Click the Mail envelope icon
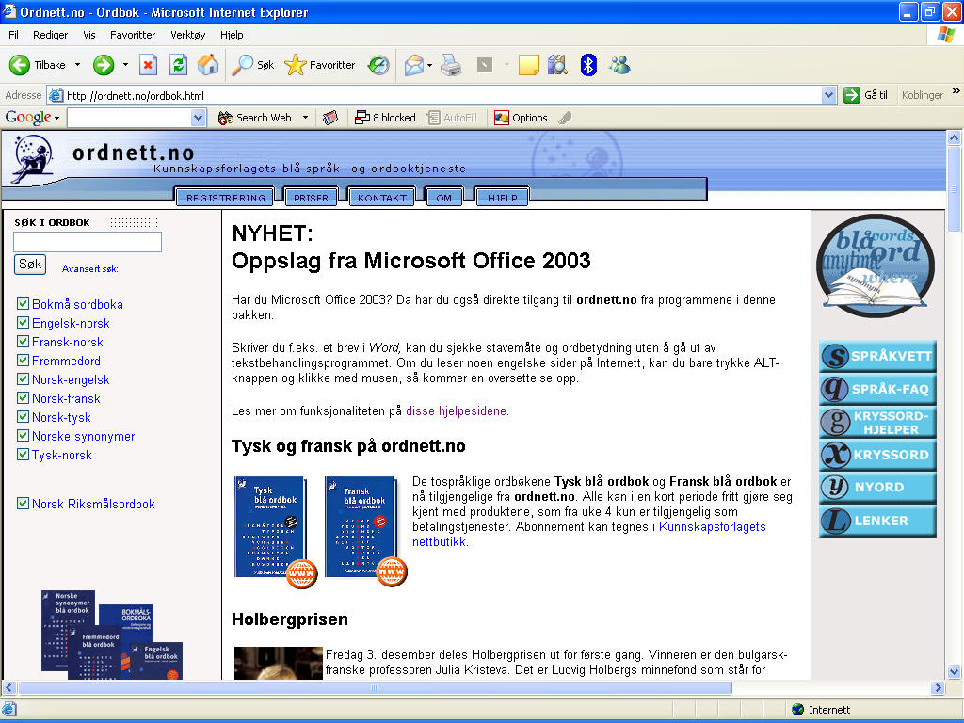Viewport: 964px width, 723px height. point(414,65)
